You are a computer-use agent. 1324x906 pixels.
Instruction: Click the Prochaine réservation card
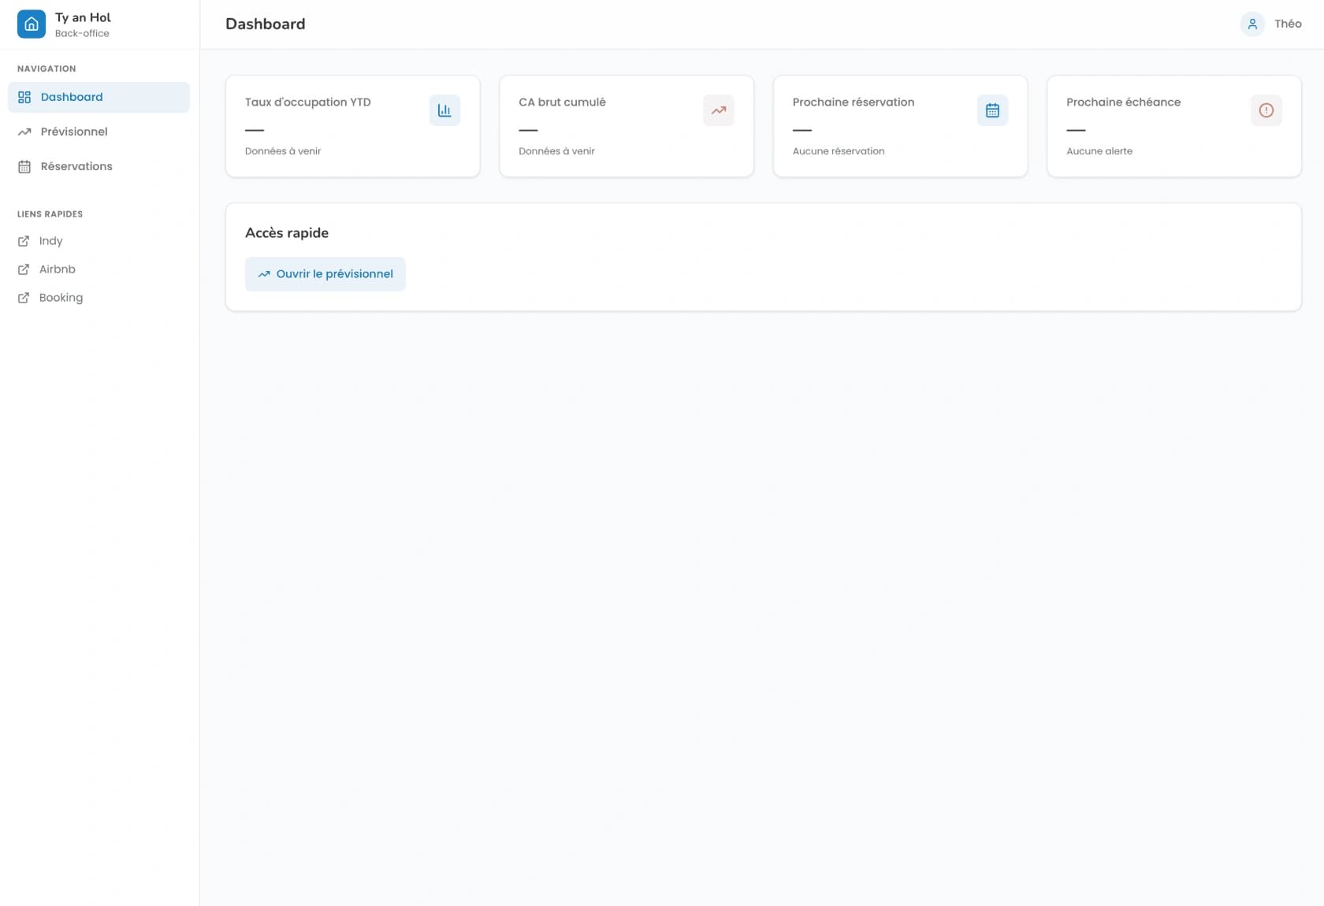pyautogui.click(x=900, y=126)
